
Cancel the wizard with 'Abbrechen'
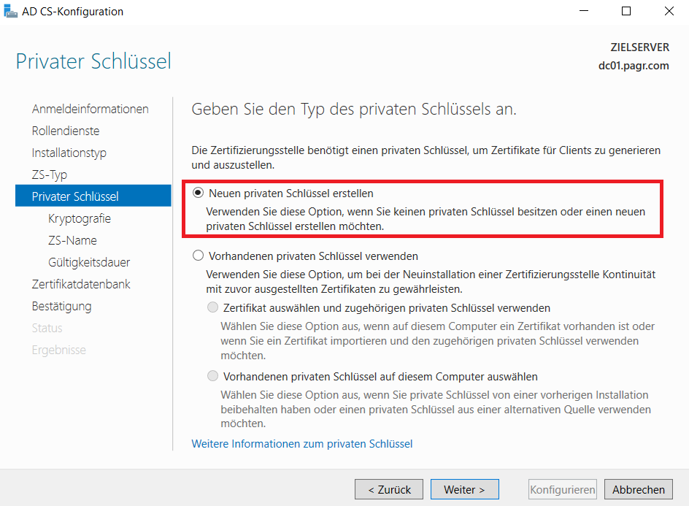[x=639, y=489]
